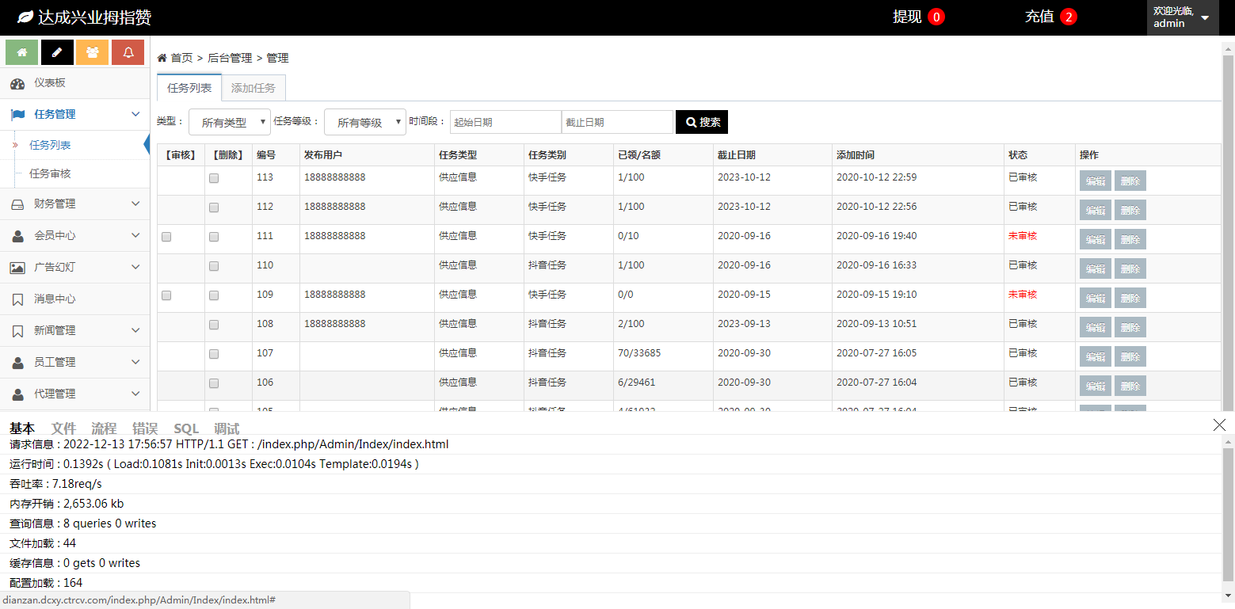The image size is (1235, 609).
Task: Switch to the SQL debug tab
Action: tap(186, 428)
